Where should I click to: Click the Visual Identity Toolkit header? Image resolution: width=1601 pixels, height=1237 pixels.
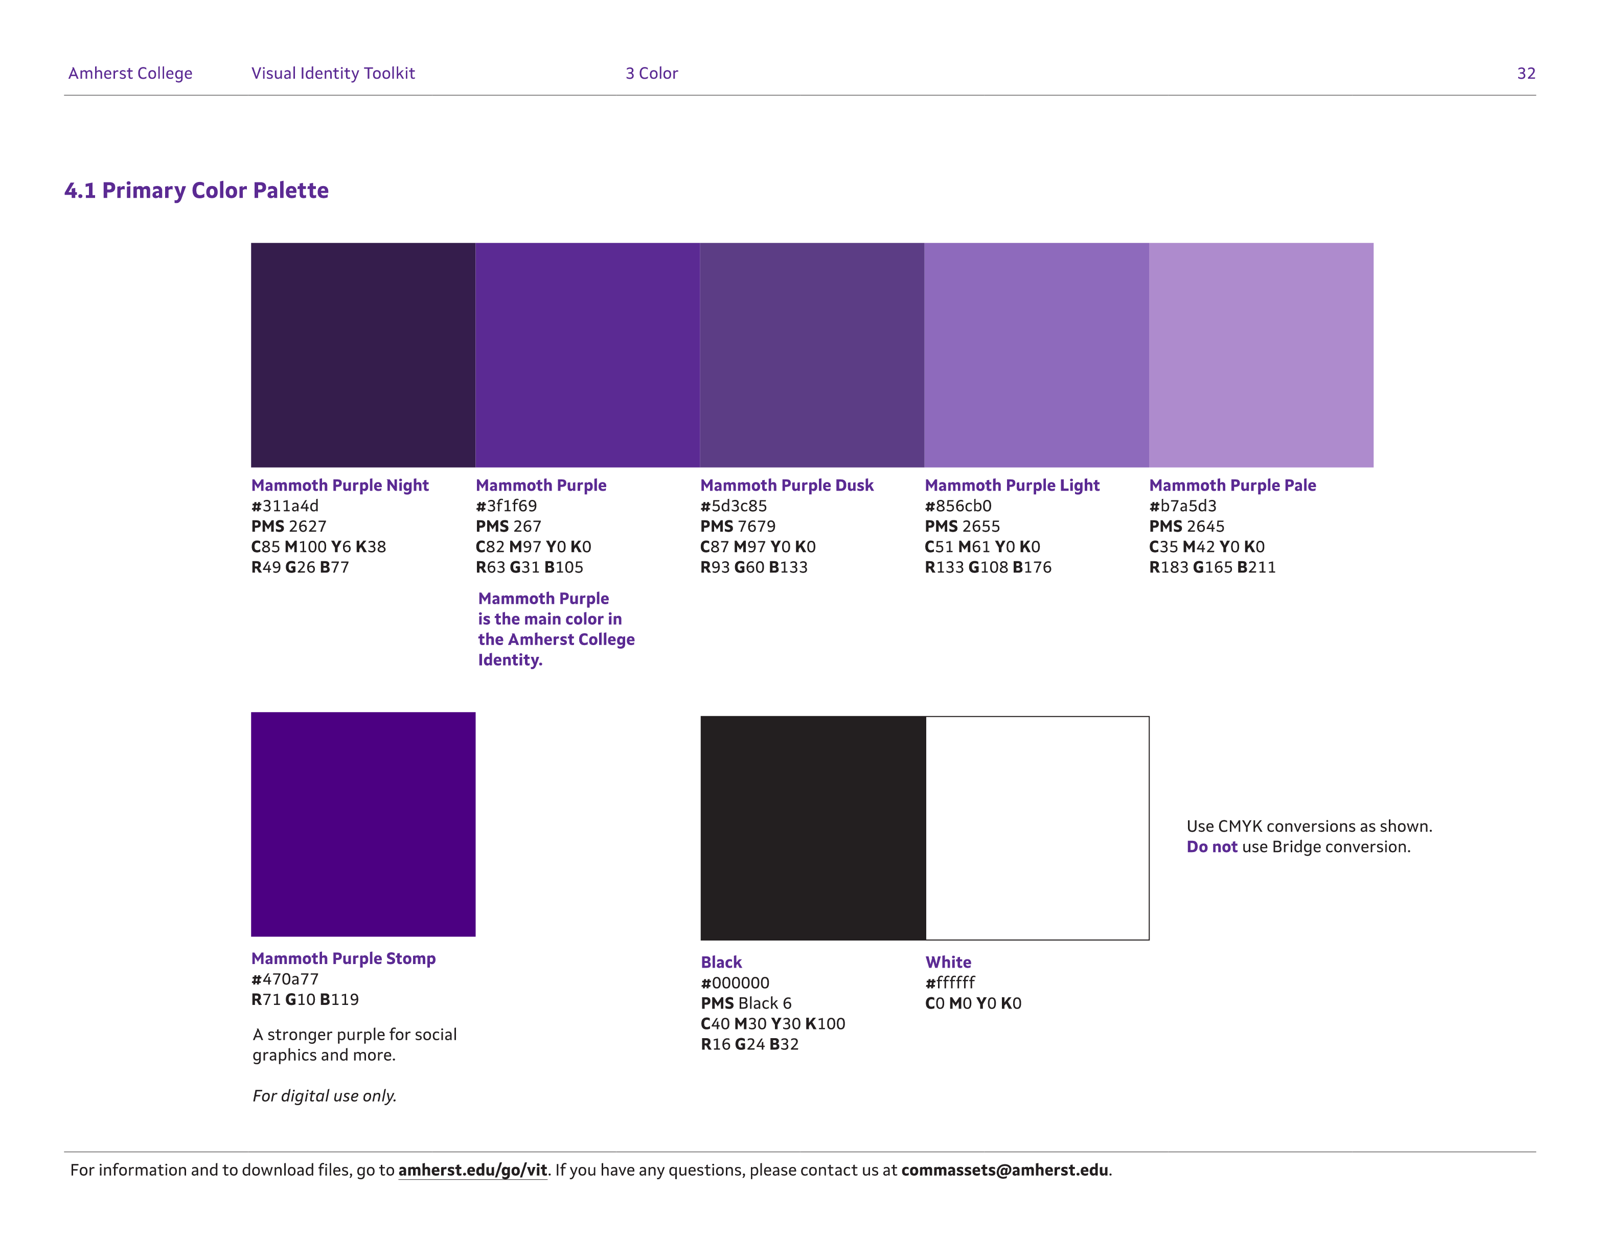[x=333, y=73]
